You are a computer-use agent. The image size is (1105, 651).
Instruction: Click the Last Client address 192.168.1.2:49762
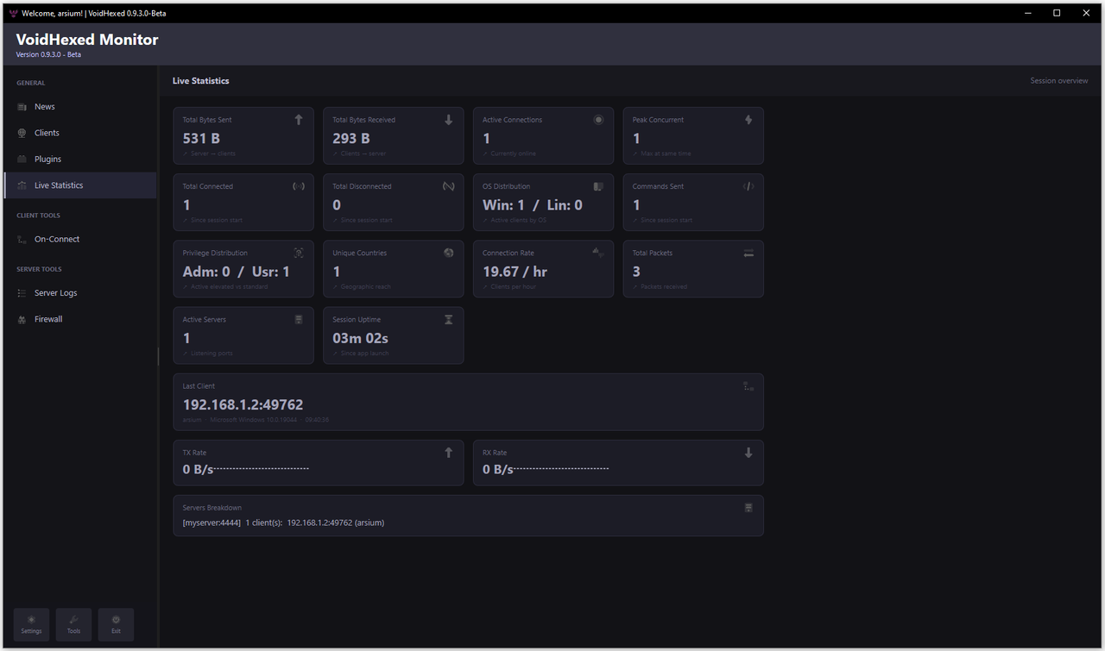coord(243,404)
